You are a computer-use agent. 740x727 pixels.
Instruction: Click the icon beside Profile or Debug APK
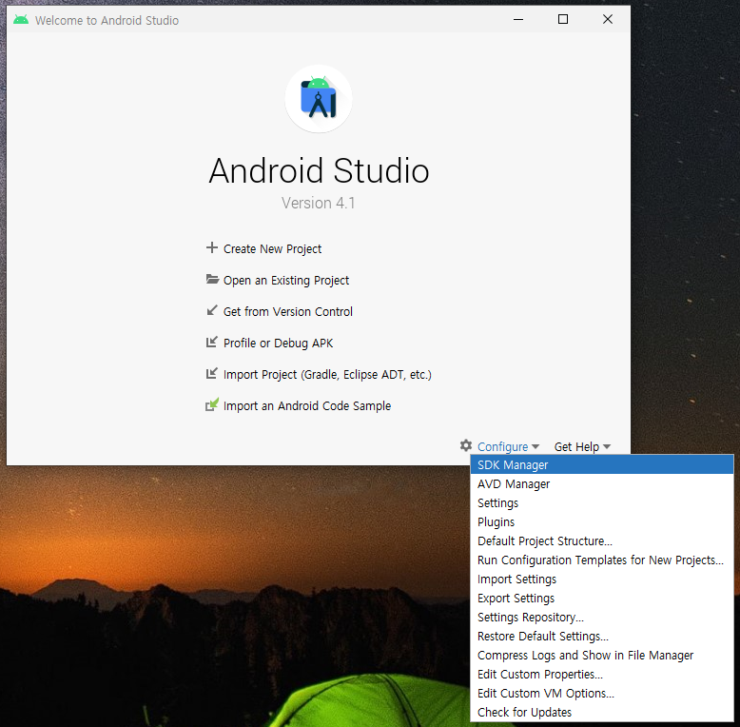(212, 342)
